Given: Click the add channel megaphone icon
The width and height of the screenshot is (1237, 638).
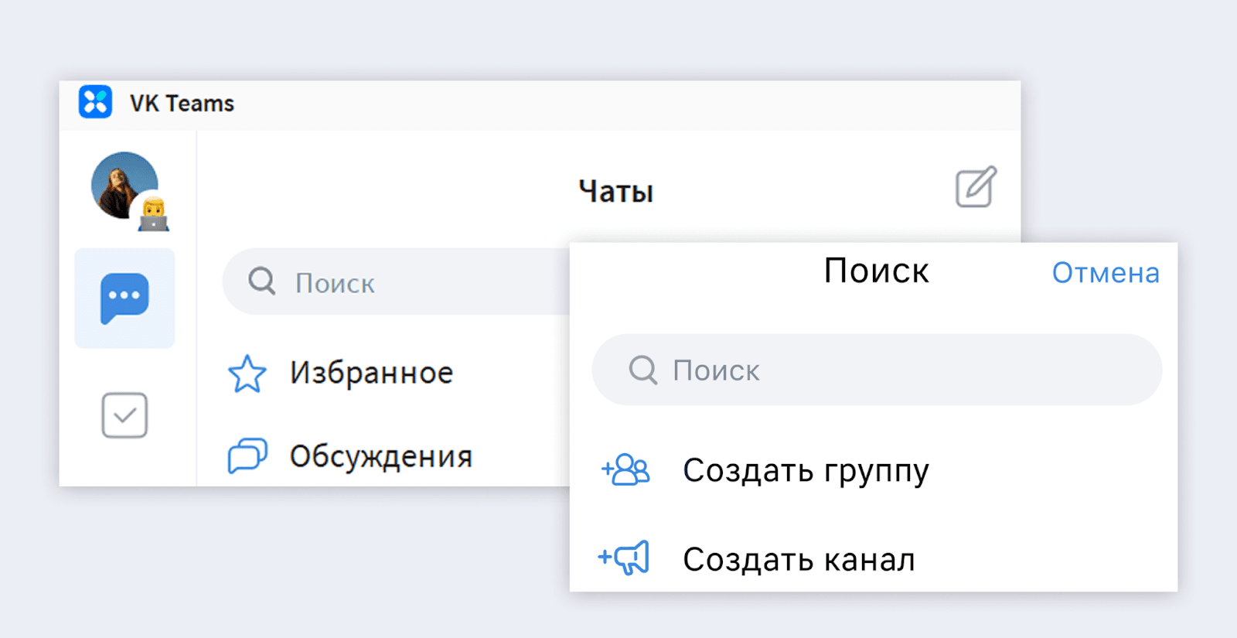Looking at the screenshot, I should pyautogui.click(x=625, y=558).
